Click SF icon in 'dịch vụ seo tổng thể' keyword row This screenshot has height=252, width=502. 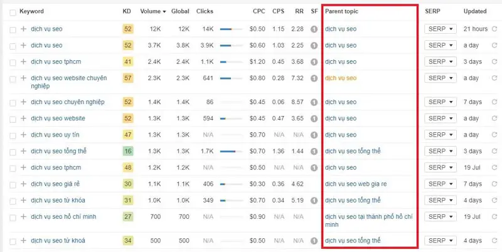pyautogui.click(x=314, y=151)
